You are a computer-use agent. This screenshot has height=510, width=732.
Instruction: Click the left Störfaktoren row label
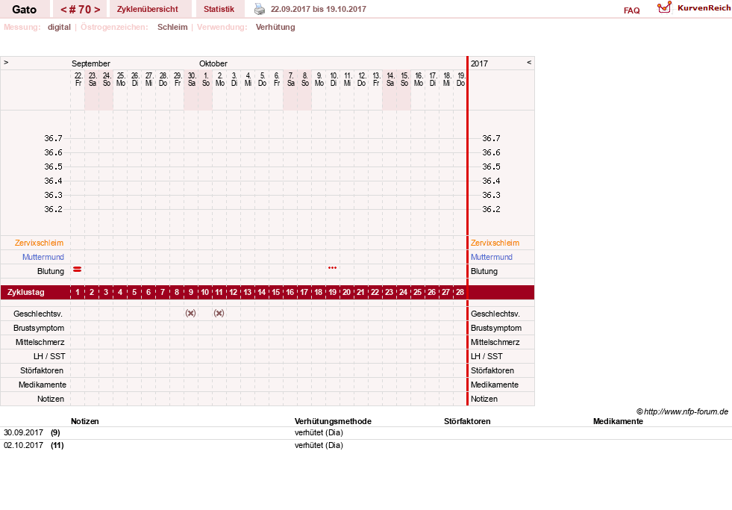(42, 370)
